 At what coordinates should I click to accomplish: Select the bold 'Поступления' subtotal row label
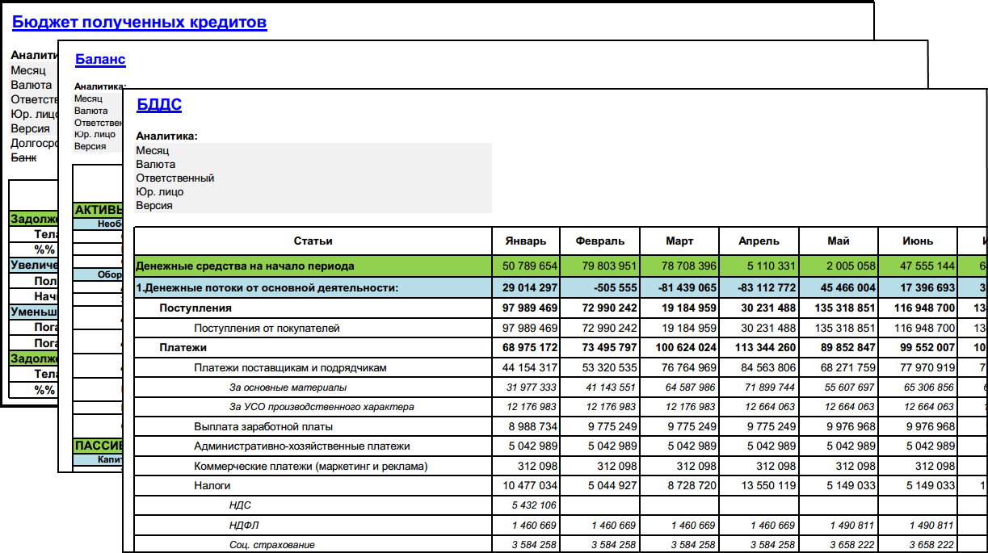(195, 308)
